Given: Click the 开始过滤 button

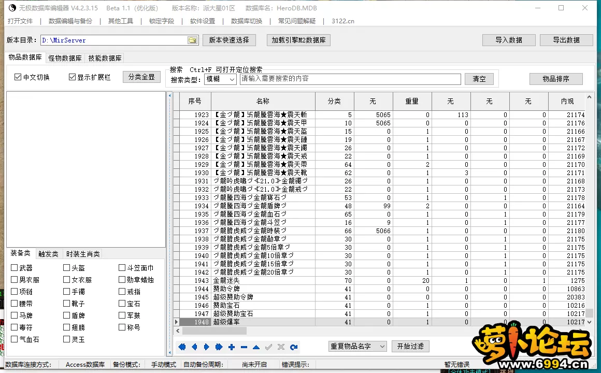Looking at the screenshot, I should 410,346.
